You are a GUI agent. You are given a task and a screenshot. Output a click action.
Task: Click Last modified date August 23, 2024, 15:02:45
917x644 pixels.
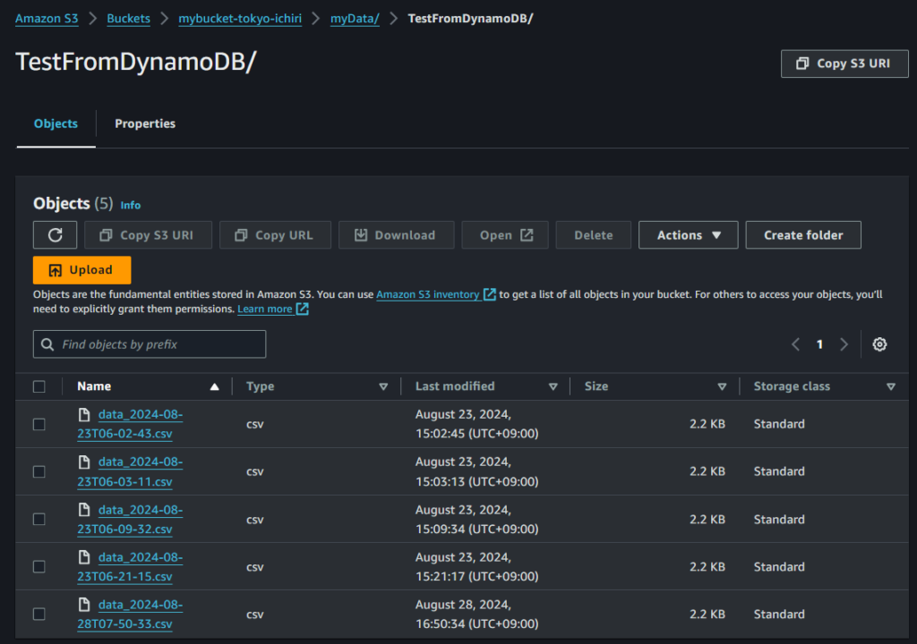pos(476,424)
